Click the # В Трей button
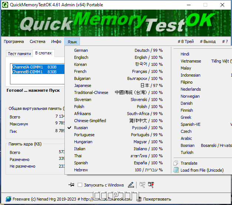This screenshot has height=205, width=232. (186, 41)
